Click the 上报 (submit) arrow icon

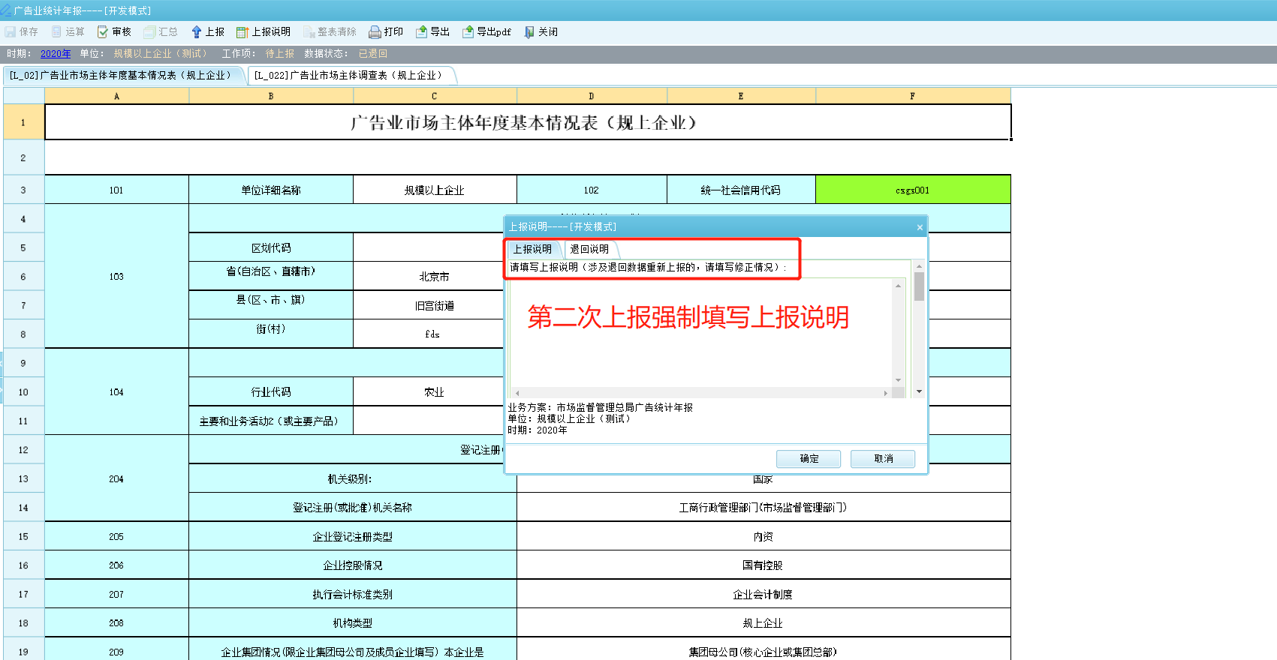197,32
